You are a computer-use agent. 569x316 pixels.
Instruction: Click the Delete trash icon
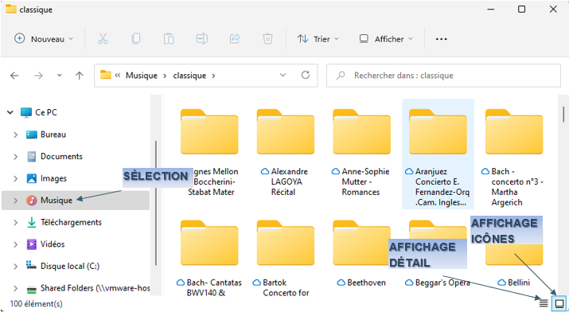click(x=268, y=38)
